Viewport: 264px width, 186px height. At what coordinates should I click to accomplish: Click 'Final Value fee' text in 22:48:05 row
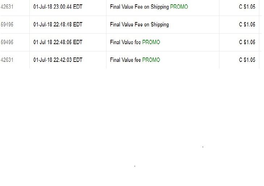pos(125,42)
